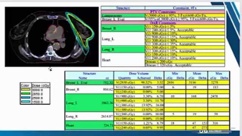Click Breast_L_Eval max value '3279'
This screenshot has height=136, width=242.
[x=214, y=83]
